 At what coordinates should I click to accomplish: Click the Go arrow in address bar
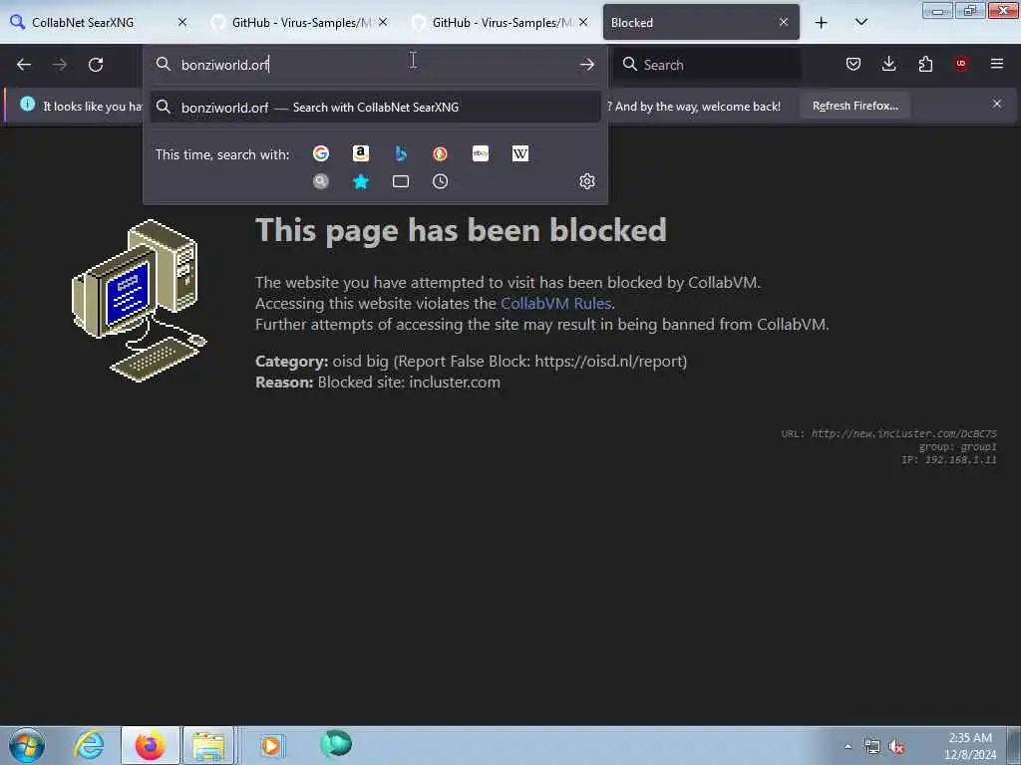(586, 65)
